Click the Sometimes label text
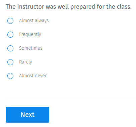This screenshot has height=127, width=136. point(31,48)
